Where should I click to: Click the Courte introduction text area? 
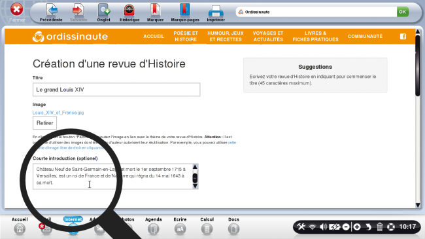click(112, 176)
